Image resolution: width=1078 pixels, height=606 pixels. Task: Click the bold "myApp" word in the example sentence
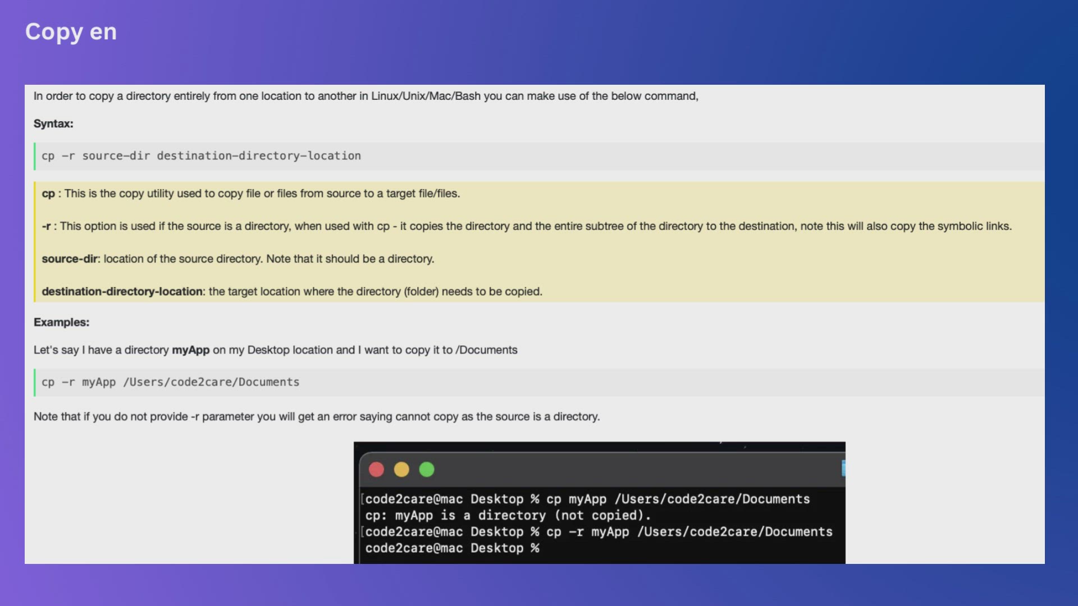190,350
